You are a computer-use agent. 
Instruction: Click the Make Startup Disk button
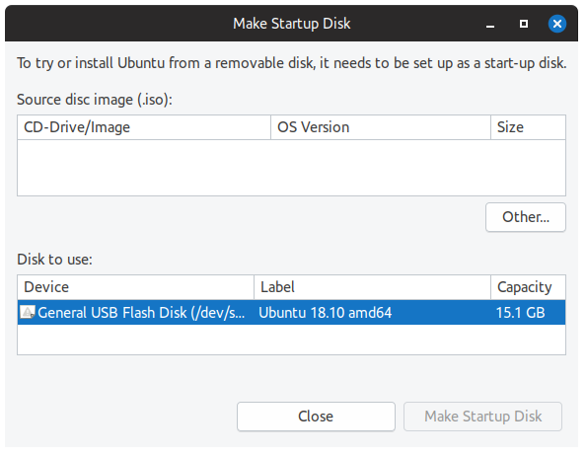(x=483, y=417)
